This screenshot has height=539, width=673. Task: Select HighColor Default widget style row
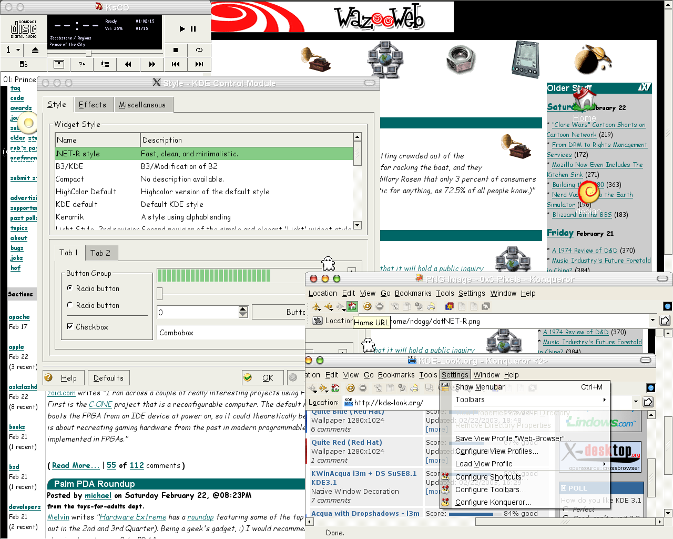click(204, 192)
